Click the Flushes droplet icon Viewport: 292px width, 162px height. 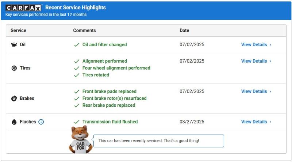click(x=14, y=122)
